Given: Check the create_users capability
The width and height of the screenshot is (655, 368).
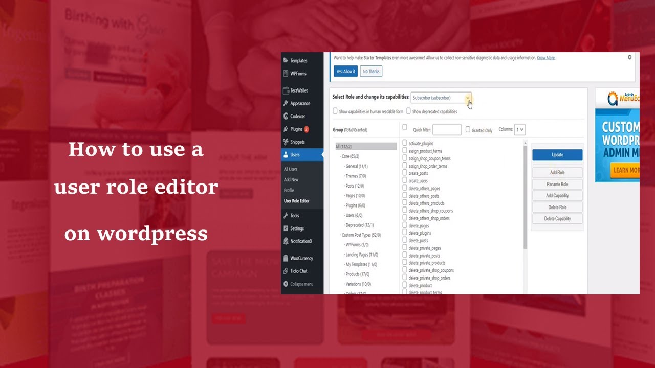Looking at the screenshot, I should pos(405,181).
